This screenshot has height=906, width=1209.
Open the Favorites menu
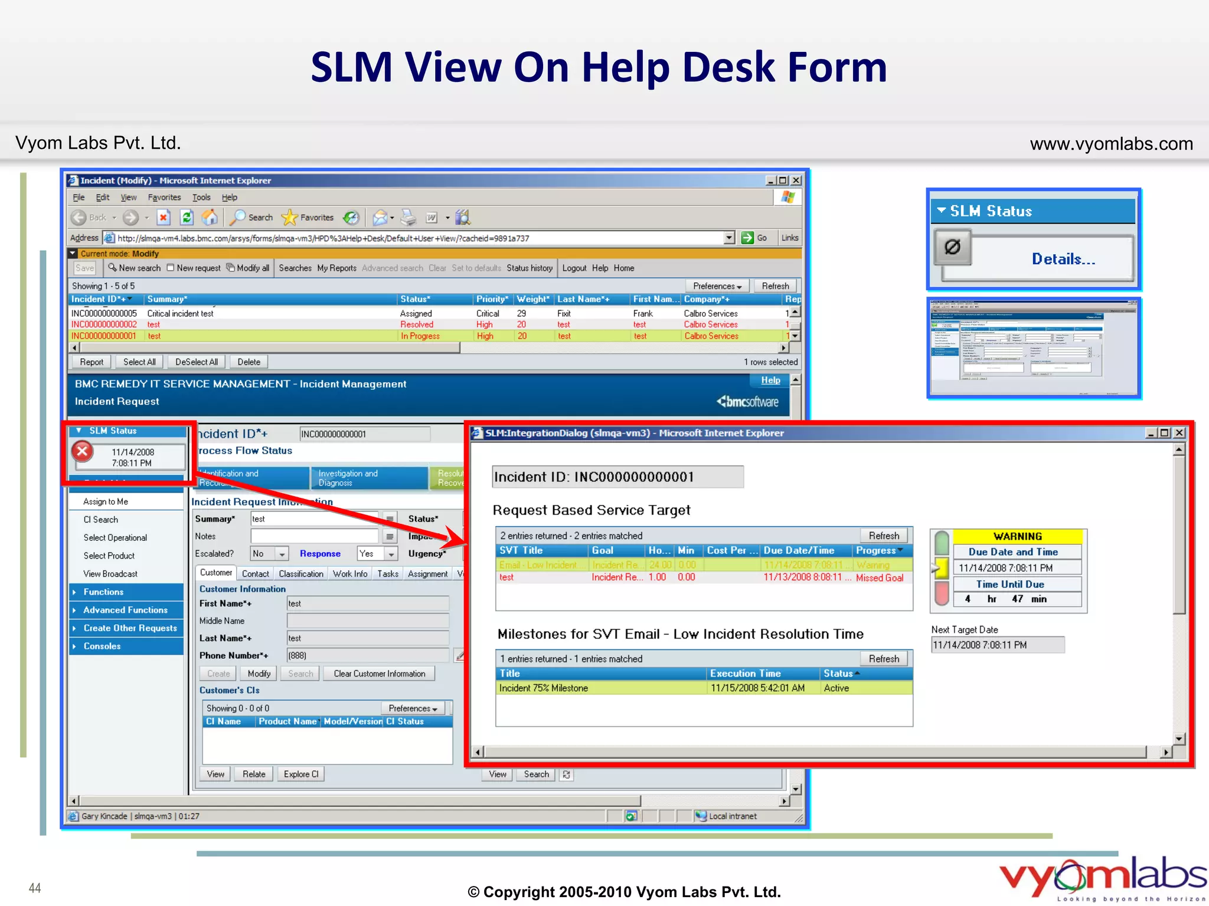(x=164, y=198)
